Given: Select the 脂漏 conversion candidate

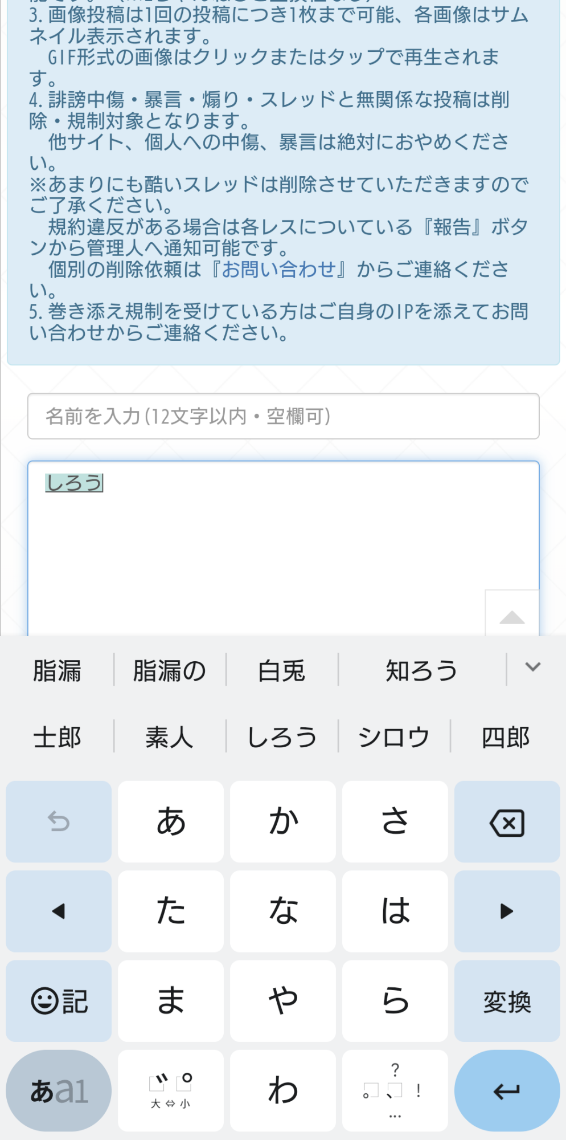Looking at the screenshot, I should (57, 670).
